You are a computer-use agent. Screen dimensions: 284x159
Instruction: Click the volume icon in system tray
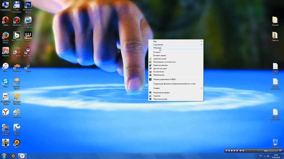coord(268,156)
